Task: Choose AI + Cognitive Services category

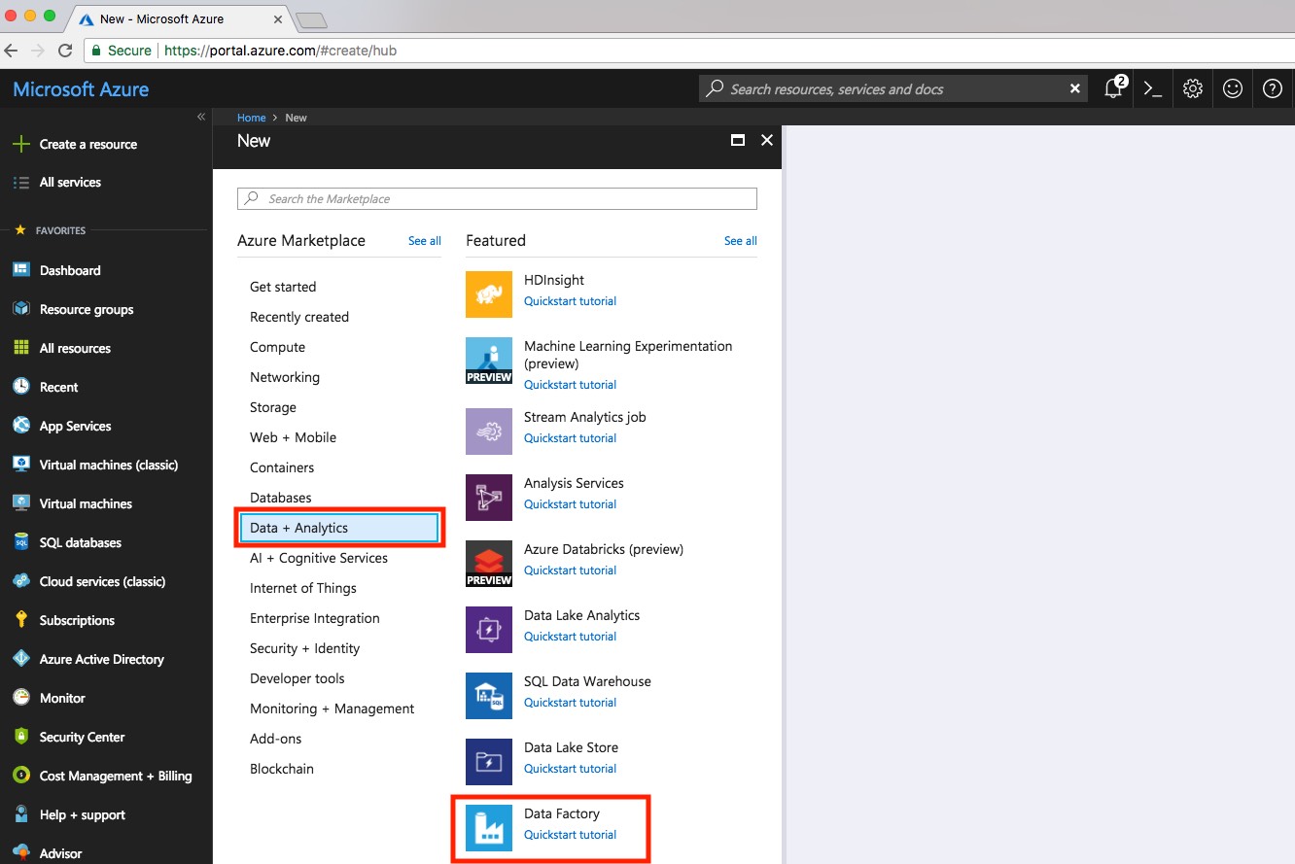Action: tap(319, 558)
